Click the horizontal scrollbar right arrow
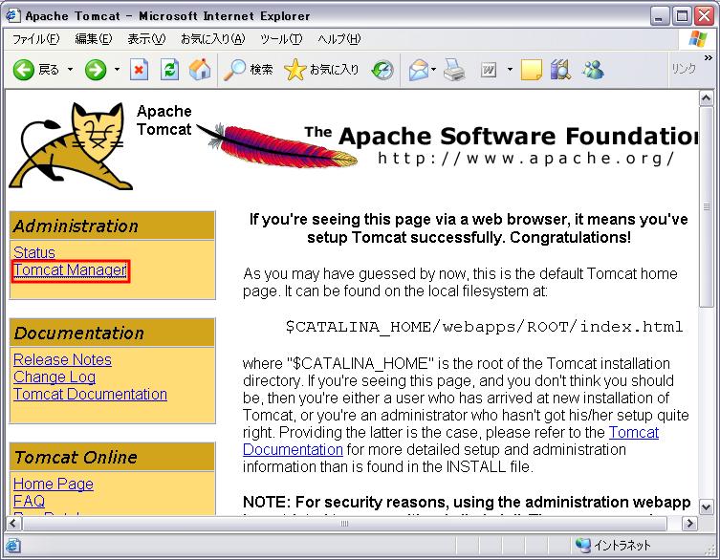Image resolution: width=720 pixels, height=560 pixels. (x=689, y=524)
